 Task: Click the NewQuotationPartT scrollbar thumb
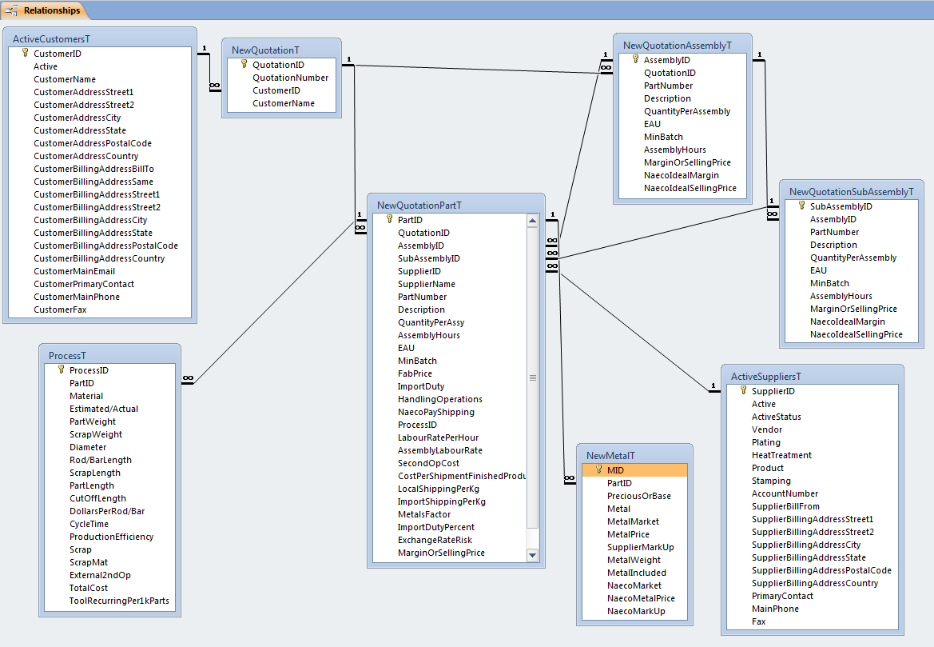tap(533, 378)
